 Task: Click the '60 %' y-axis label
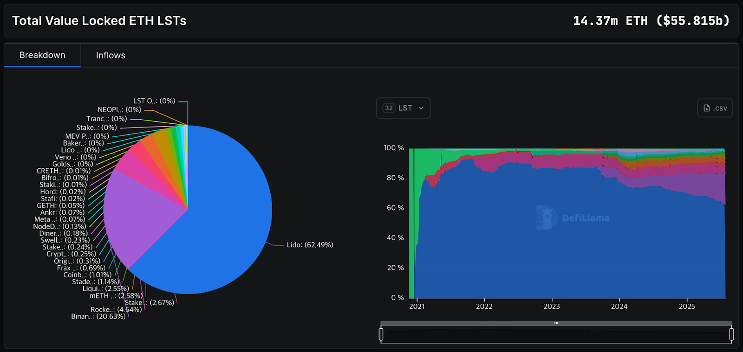coord(395,208)
